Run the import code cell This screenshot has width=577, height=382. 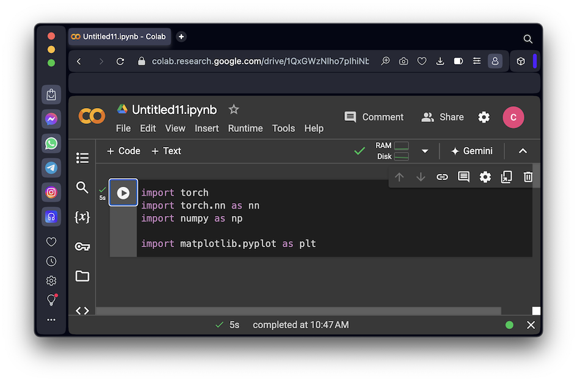point(123,193)
